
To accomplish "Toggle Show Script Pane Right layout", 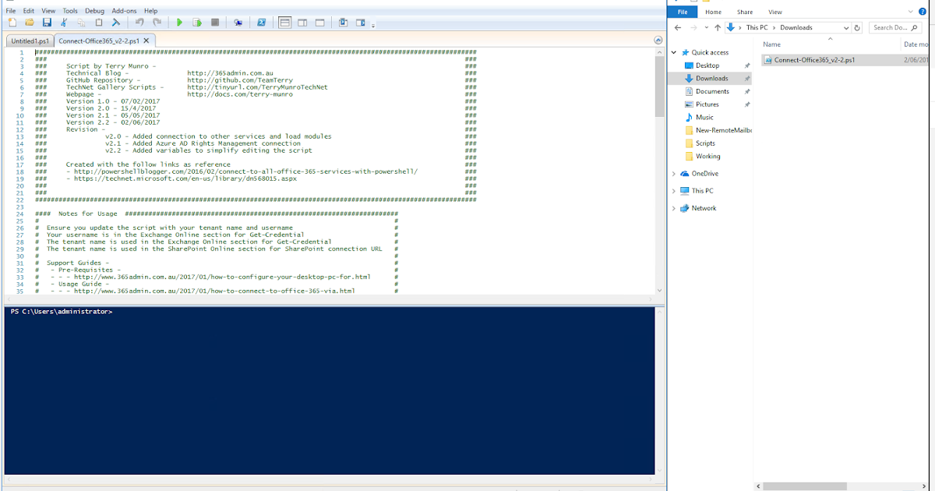I will [302, 23].
